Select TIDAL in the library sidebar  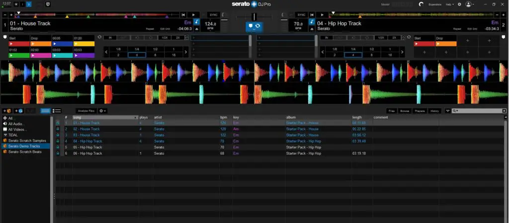(x=13, y=135)
